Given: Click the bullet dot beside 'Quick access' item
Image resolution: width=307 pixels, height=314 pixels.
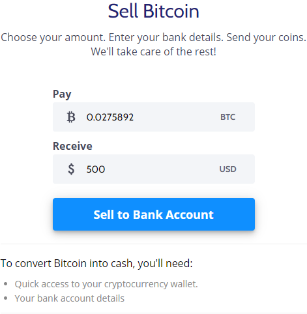Looking at the screenshot, I should tap(6, 284).
